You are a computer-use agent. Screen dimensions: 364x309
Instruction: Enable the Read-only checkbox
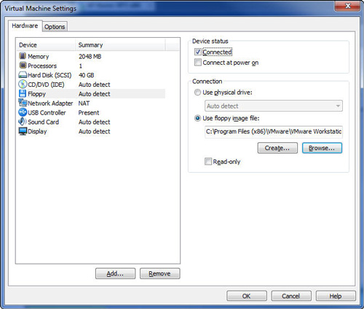pyautogui.click(x=208, y=161)
